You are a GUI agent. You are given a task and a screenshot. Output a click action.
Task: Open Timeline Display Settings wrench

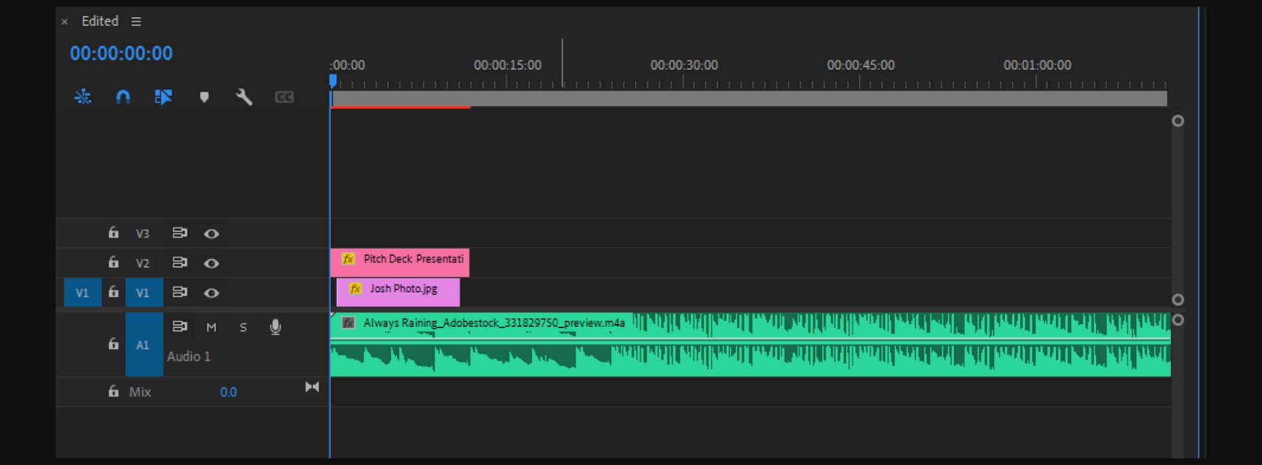click(x=244, y=97)
